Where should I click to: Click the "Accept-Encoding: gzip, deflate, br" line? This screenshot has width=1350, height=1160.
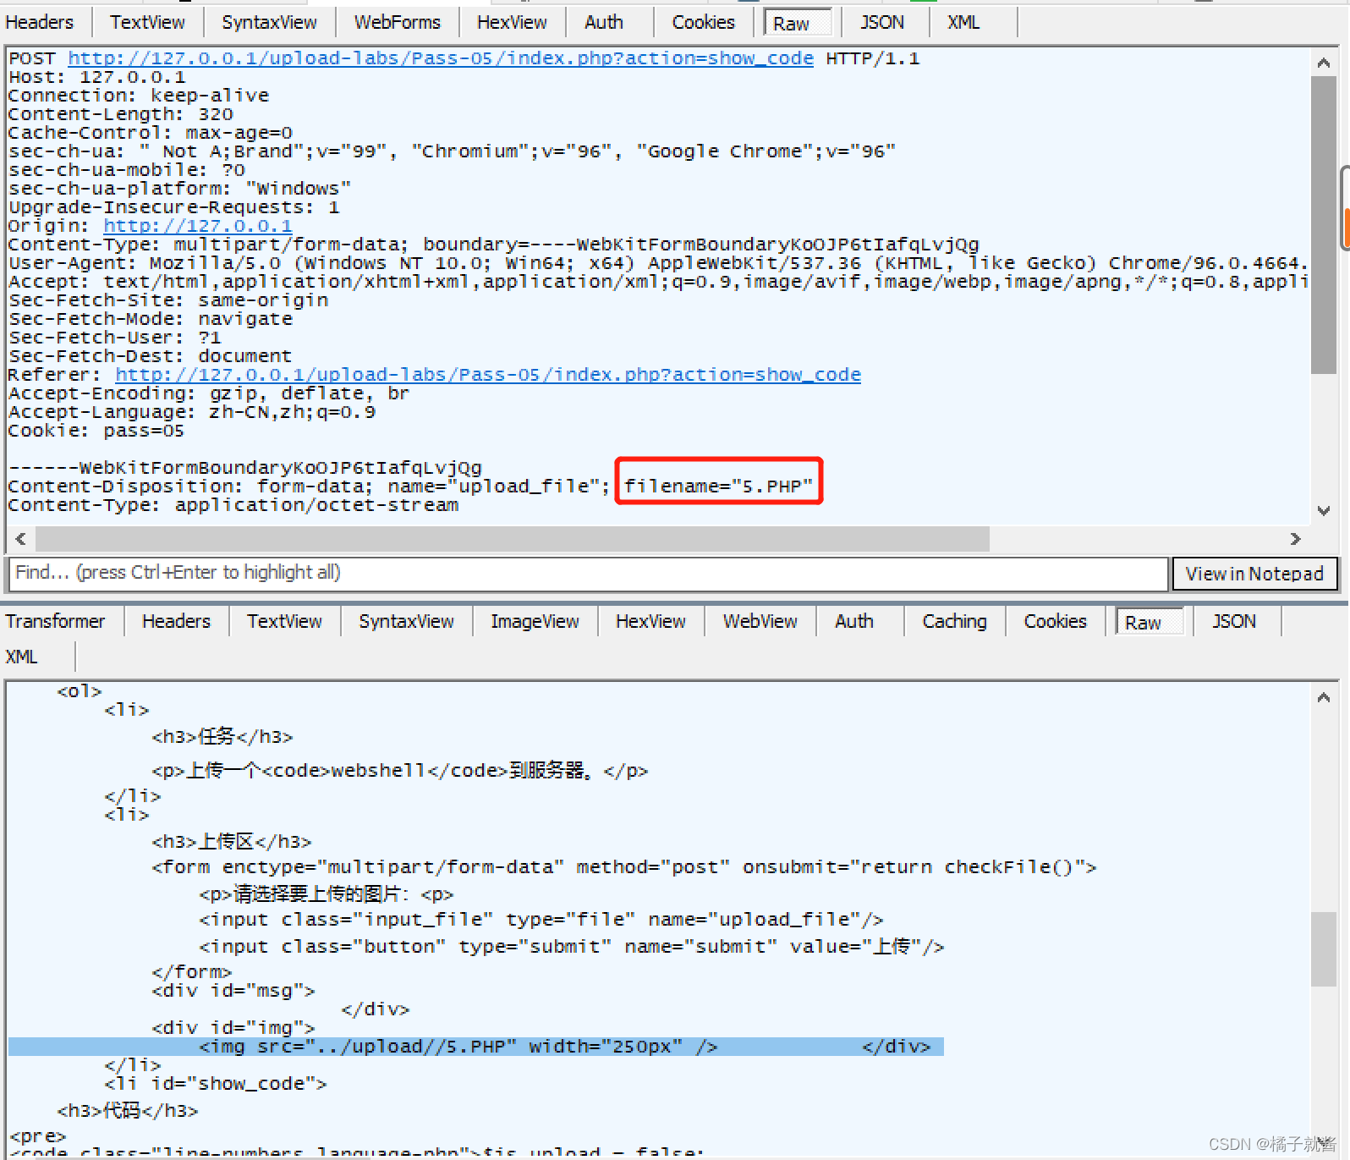pyautogui.click(x=209, y=393)
